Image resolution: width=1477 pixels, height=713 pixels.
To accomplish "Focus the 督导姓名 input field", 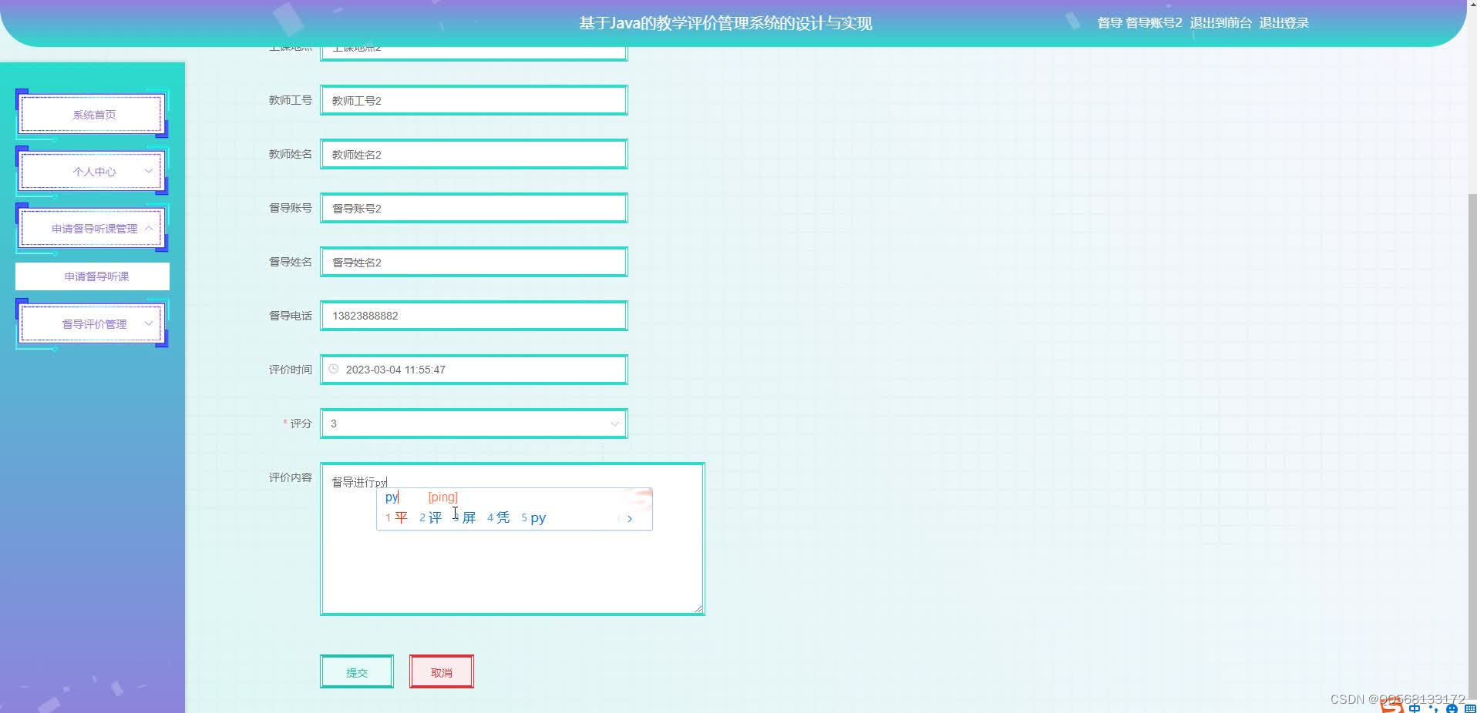I will point(474,262).
